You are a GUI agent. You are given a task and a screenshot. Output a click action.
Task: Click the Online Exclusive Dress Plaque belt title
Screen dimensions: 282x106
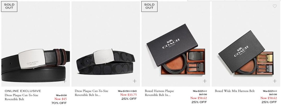click(x=21, y=97)
